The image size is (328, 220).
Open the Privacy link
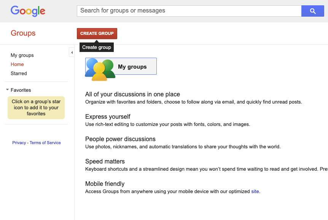(19, 142)
